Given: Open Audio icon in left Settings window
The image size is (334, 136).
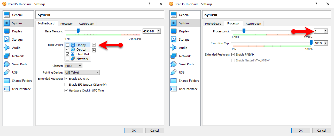Looking at the screenshot, I should pos(7,48).
